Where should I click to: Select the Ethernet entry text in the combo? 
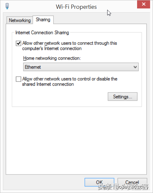pyautogui.click(x=33, y=67)
